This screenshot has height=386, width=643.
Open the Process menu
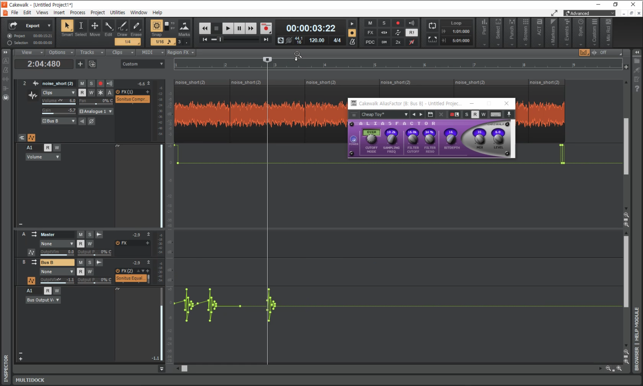tap(77, 12)
